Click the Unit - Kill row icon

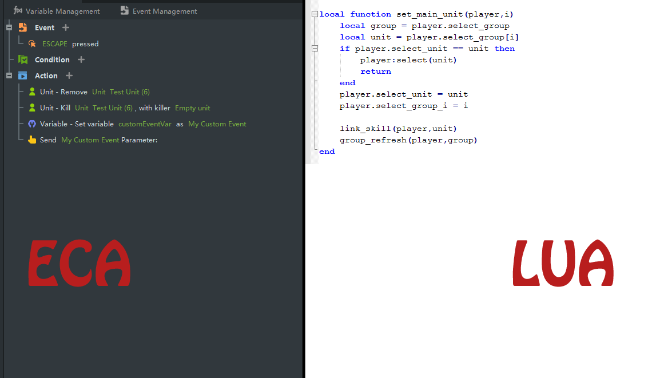32,108
